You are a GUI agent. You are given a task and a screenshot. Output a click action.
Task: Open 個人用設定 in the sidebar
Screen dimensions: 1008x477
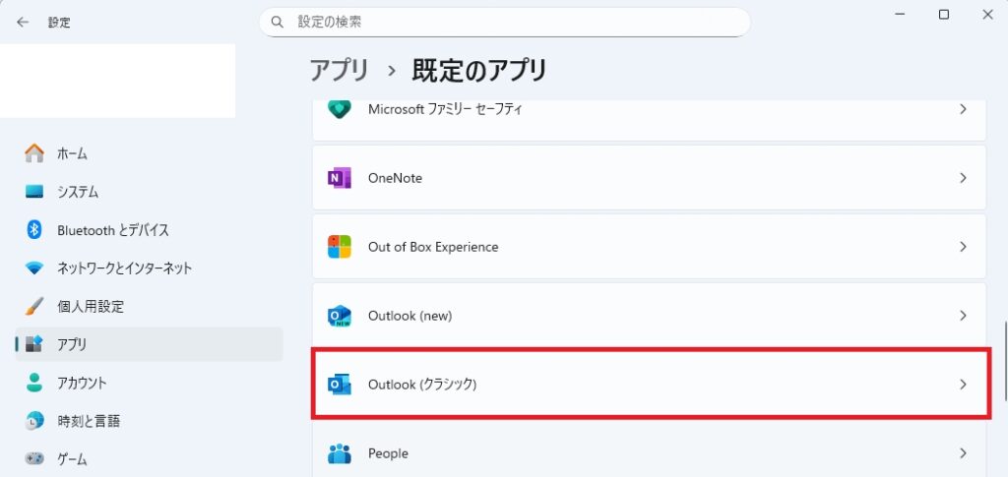[x=91, y=307]
